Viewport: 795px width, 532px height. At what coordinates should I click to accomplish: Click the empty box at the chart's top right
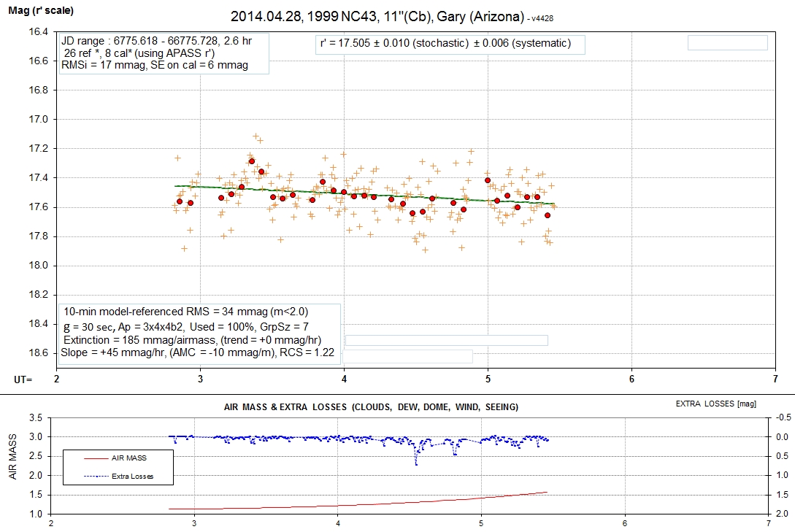pyautogui.click(x=728, y=42)
